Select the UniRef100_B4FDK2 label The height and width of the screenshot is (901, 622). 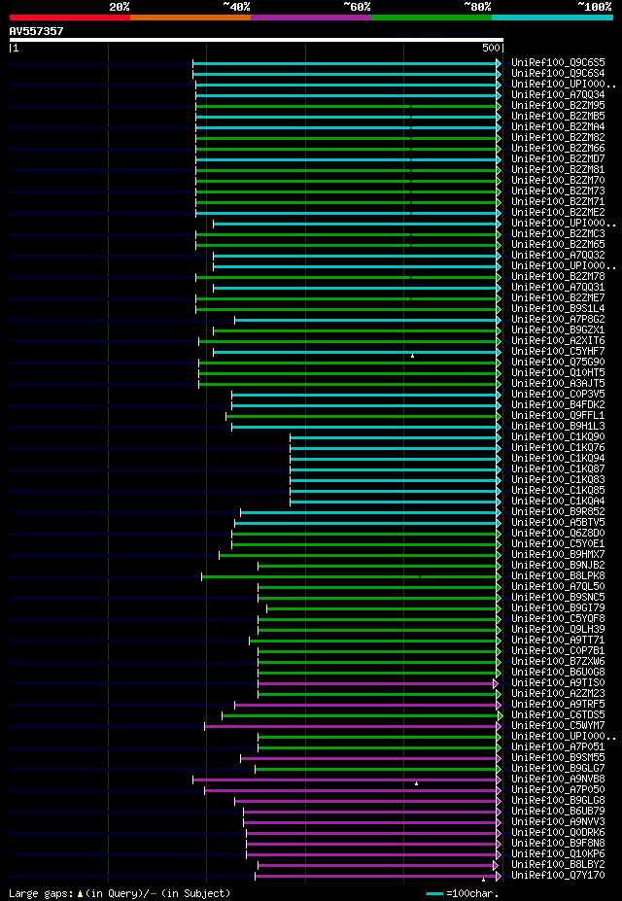(558, 405)
